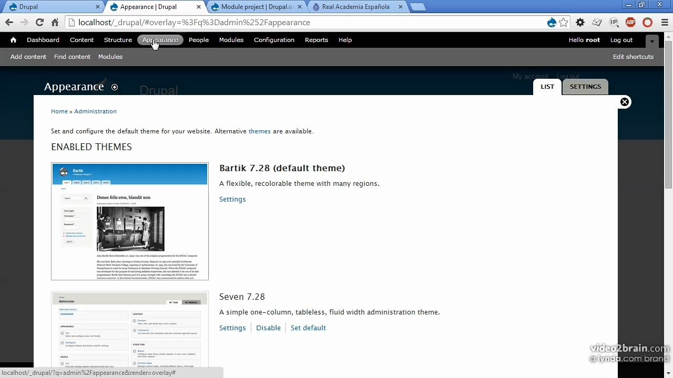Open the People admin menu
Viewport: 673px width, 378px height.
(x=199, y=40)
